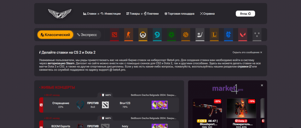
Task: Click the winged Steam logo in header
Action: click(x=59, y=14)
